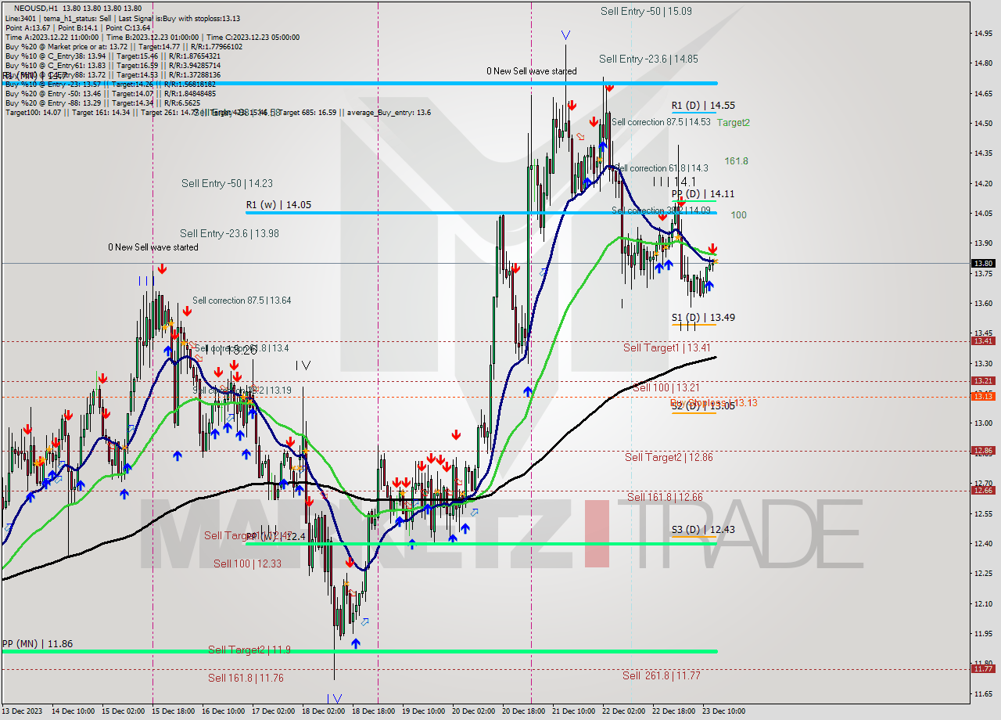Click the 'Line:3401' indicator text line

click(123, 18)
